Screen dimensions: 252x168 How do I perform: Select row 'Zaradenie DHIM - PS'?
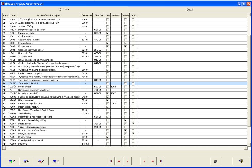click(125, 83)
